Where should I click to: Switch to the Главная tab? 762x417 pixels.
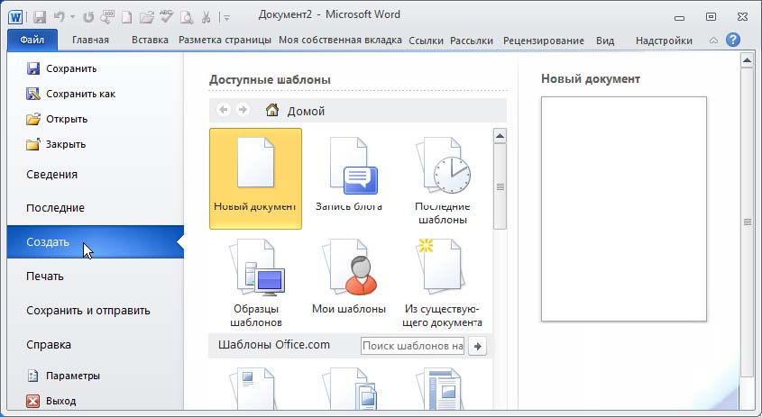[90, 41]
